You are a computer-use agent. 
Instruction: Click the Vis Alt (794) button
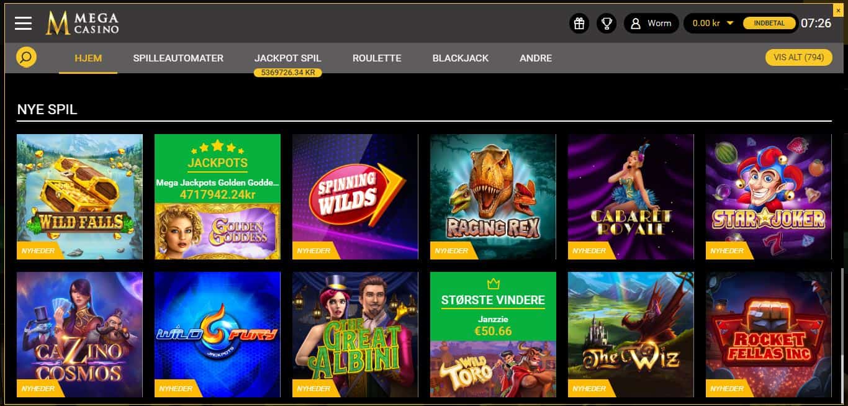[x=798, y=57]
